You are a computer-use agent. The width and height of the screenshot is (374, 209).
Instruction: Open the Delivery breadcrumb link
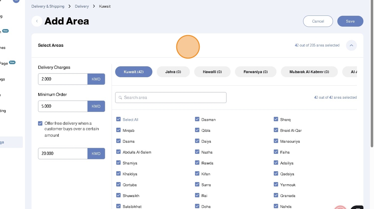point(82,6)
